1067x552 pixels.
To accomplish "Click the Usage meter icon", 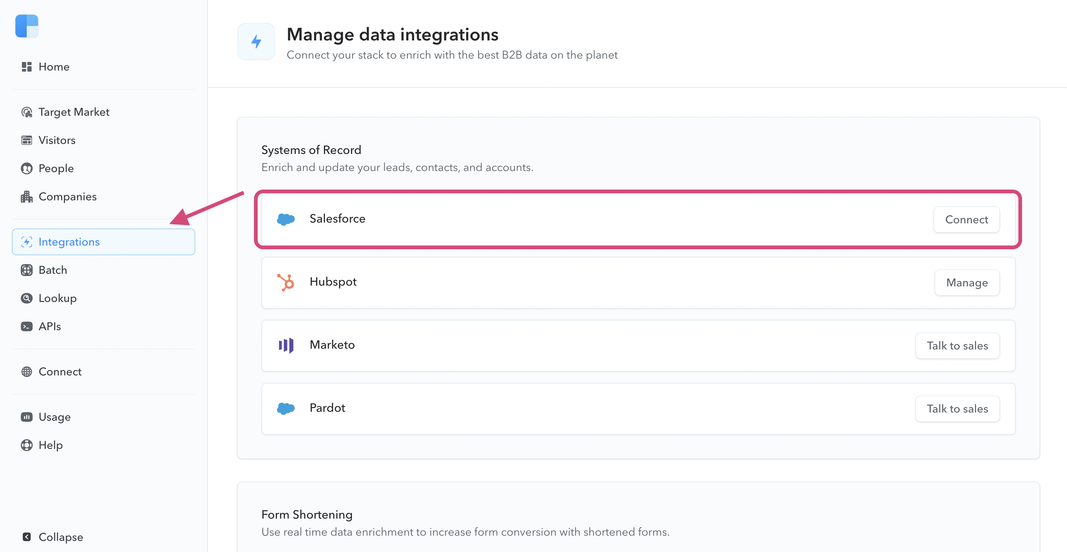I will pyautogui.click(x=26, y=417).
